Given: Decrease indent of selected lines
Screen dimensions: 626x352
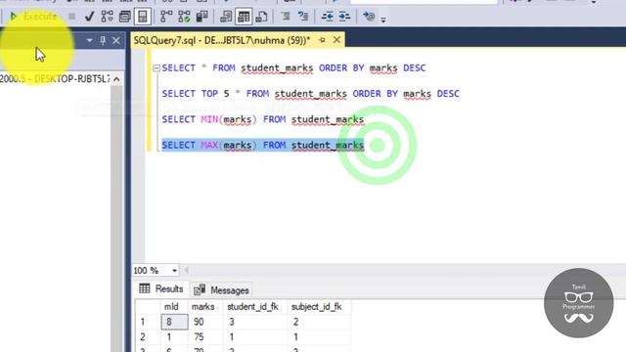Looking at the screenshot, I should (328, 17).
